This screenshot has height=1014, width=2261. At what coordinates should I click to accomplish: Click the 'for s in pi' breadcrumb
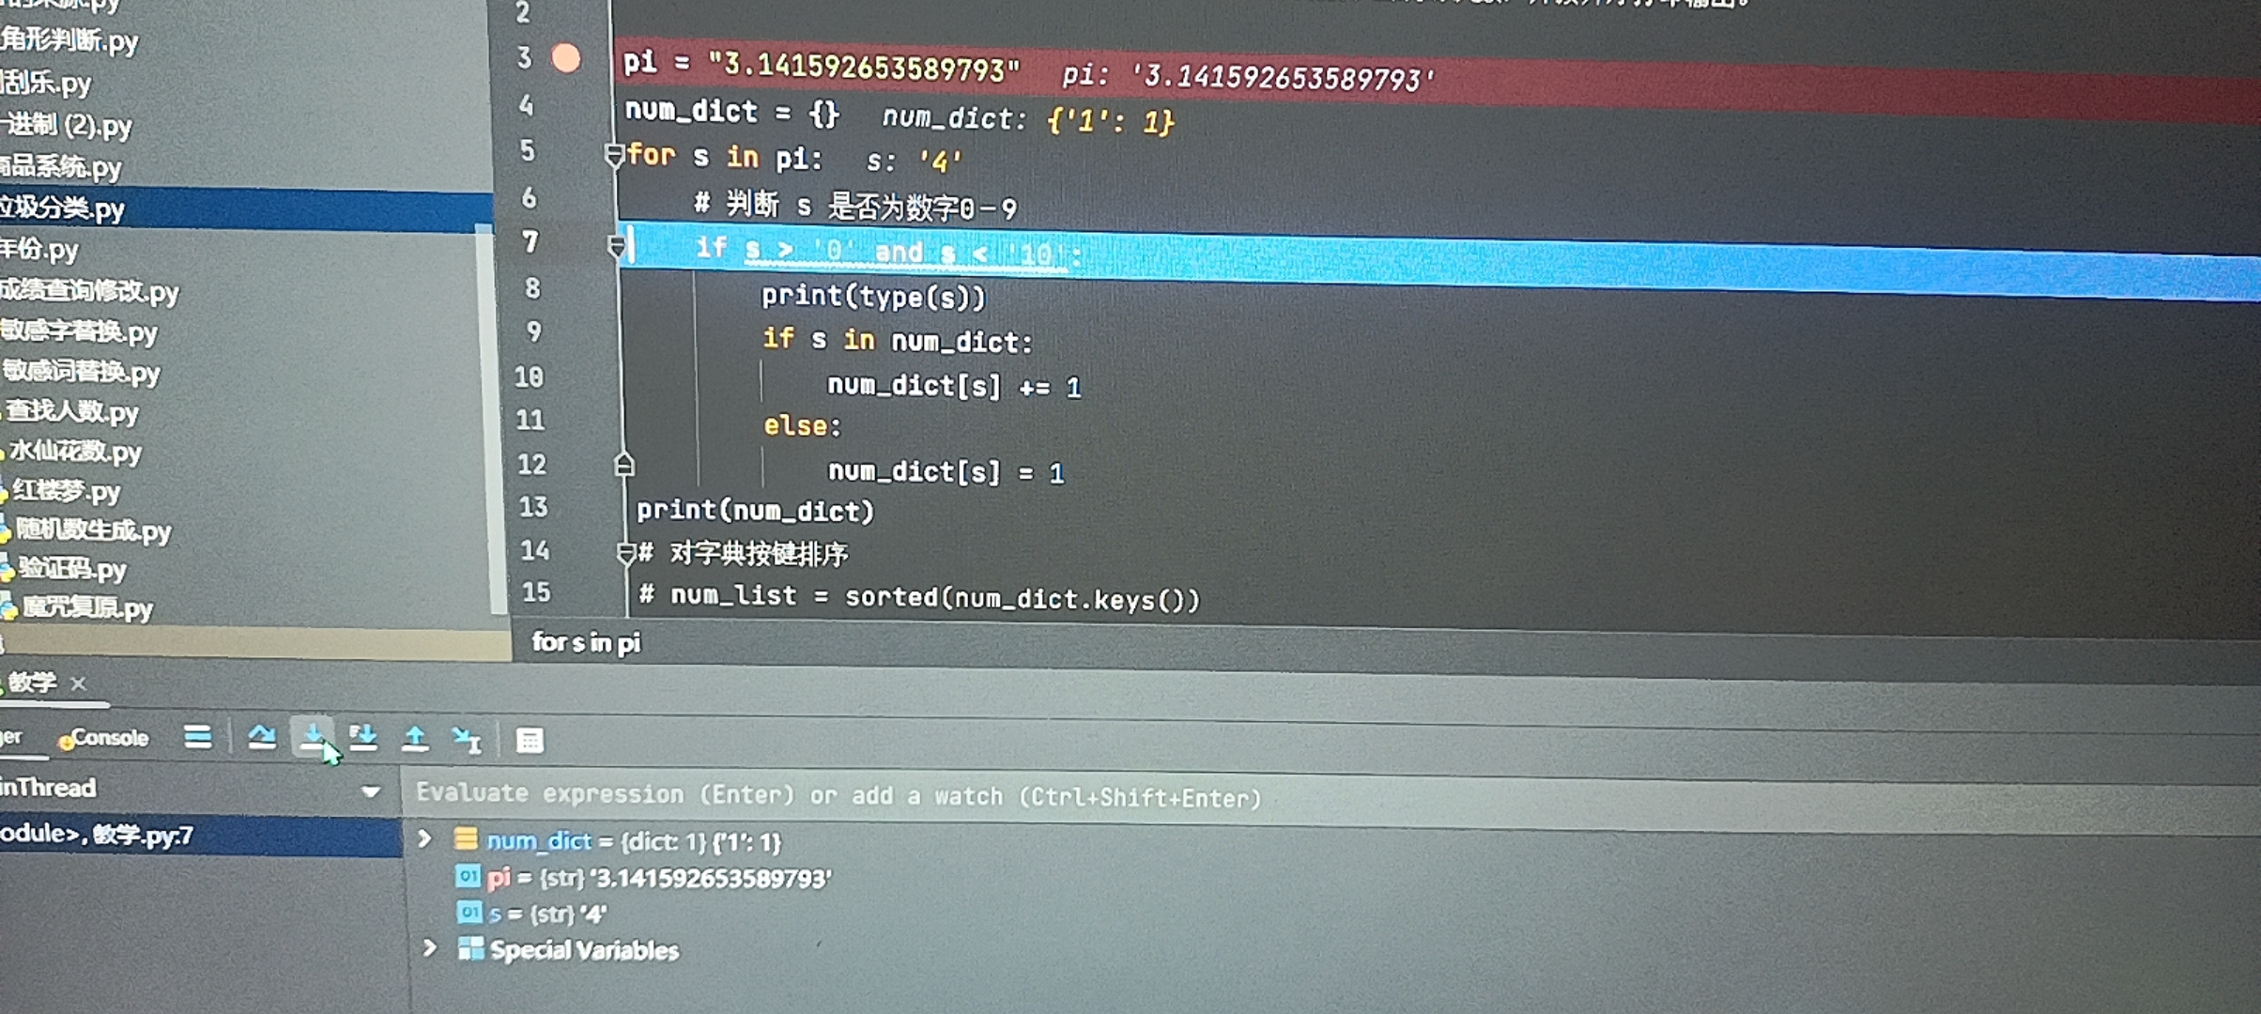(586, 643)
